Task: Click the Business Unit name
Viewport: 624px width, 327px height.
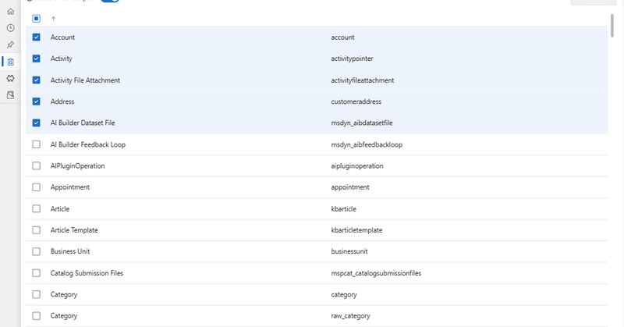Action: tap(70, 251)
